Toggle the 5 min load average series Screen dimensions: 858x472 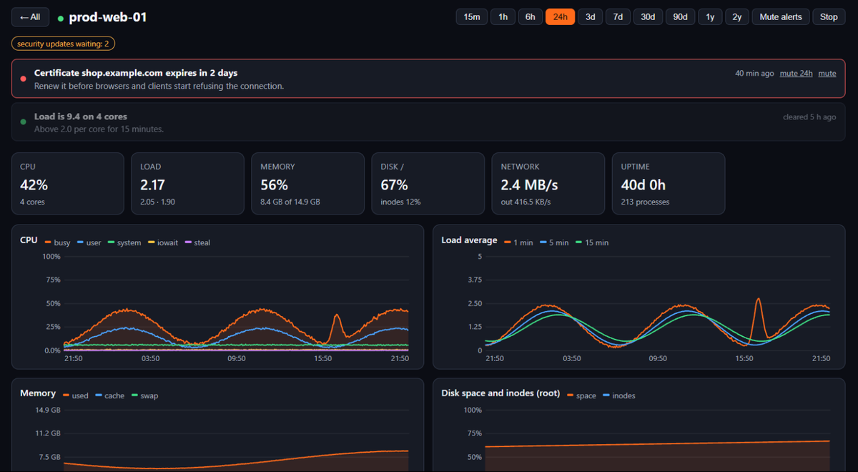pos(554,243)
